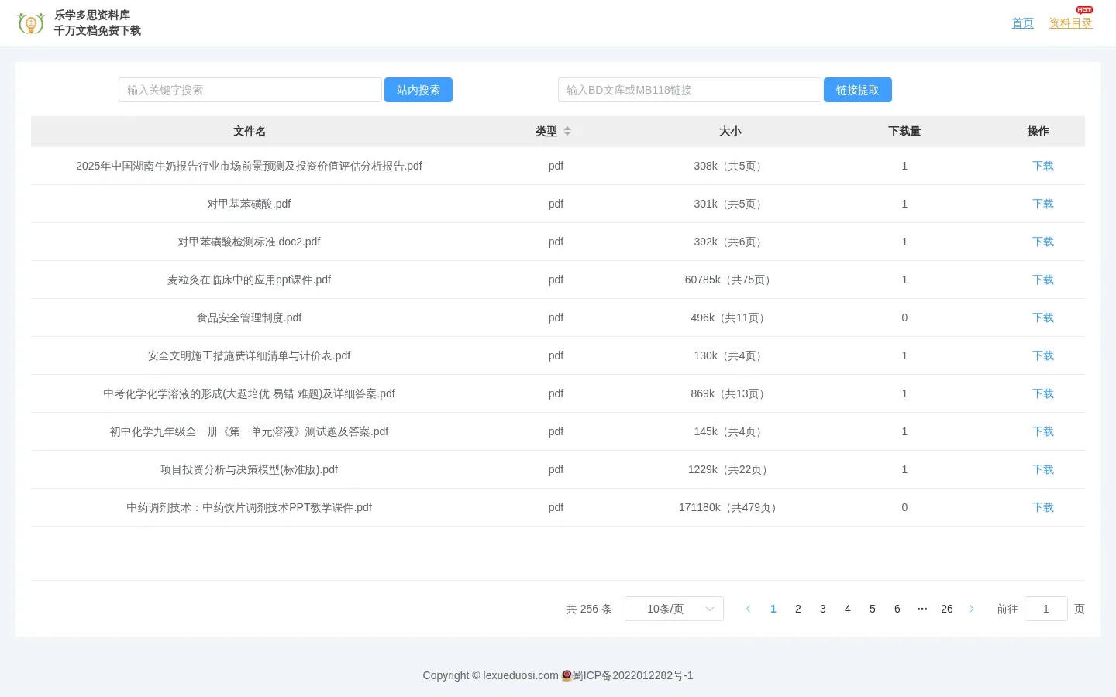Image resolution: width=1116 pixels, height=697 pixels.
Task: Click file name 食品安全管理制度.pdf
Action: click(250, 318)
